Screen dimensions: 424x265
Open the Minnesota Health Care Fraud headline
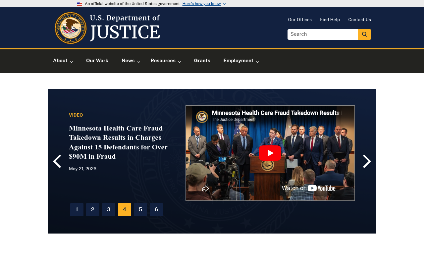(x=118, y=142)
